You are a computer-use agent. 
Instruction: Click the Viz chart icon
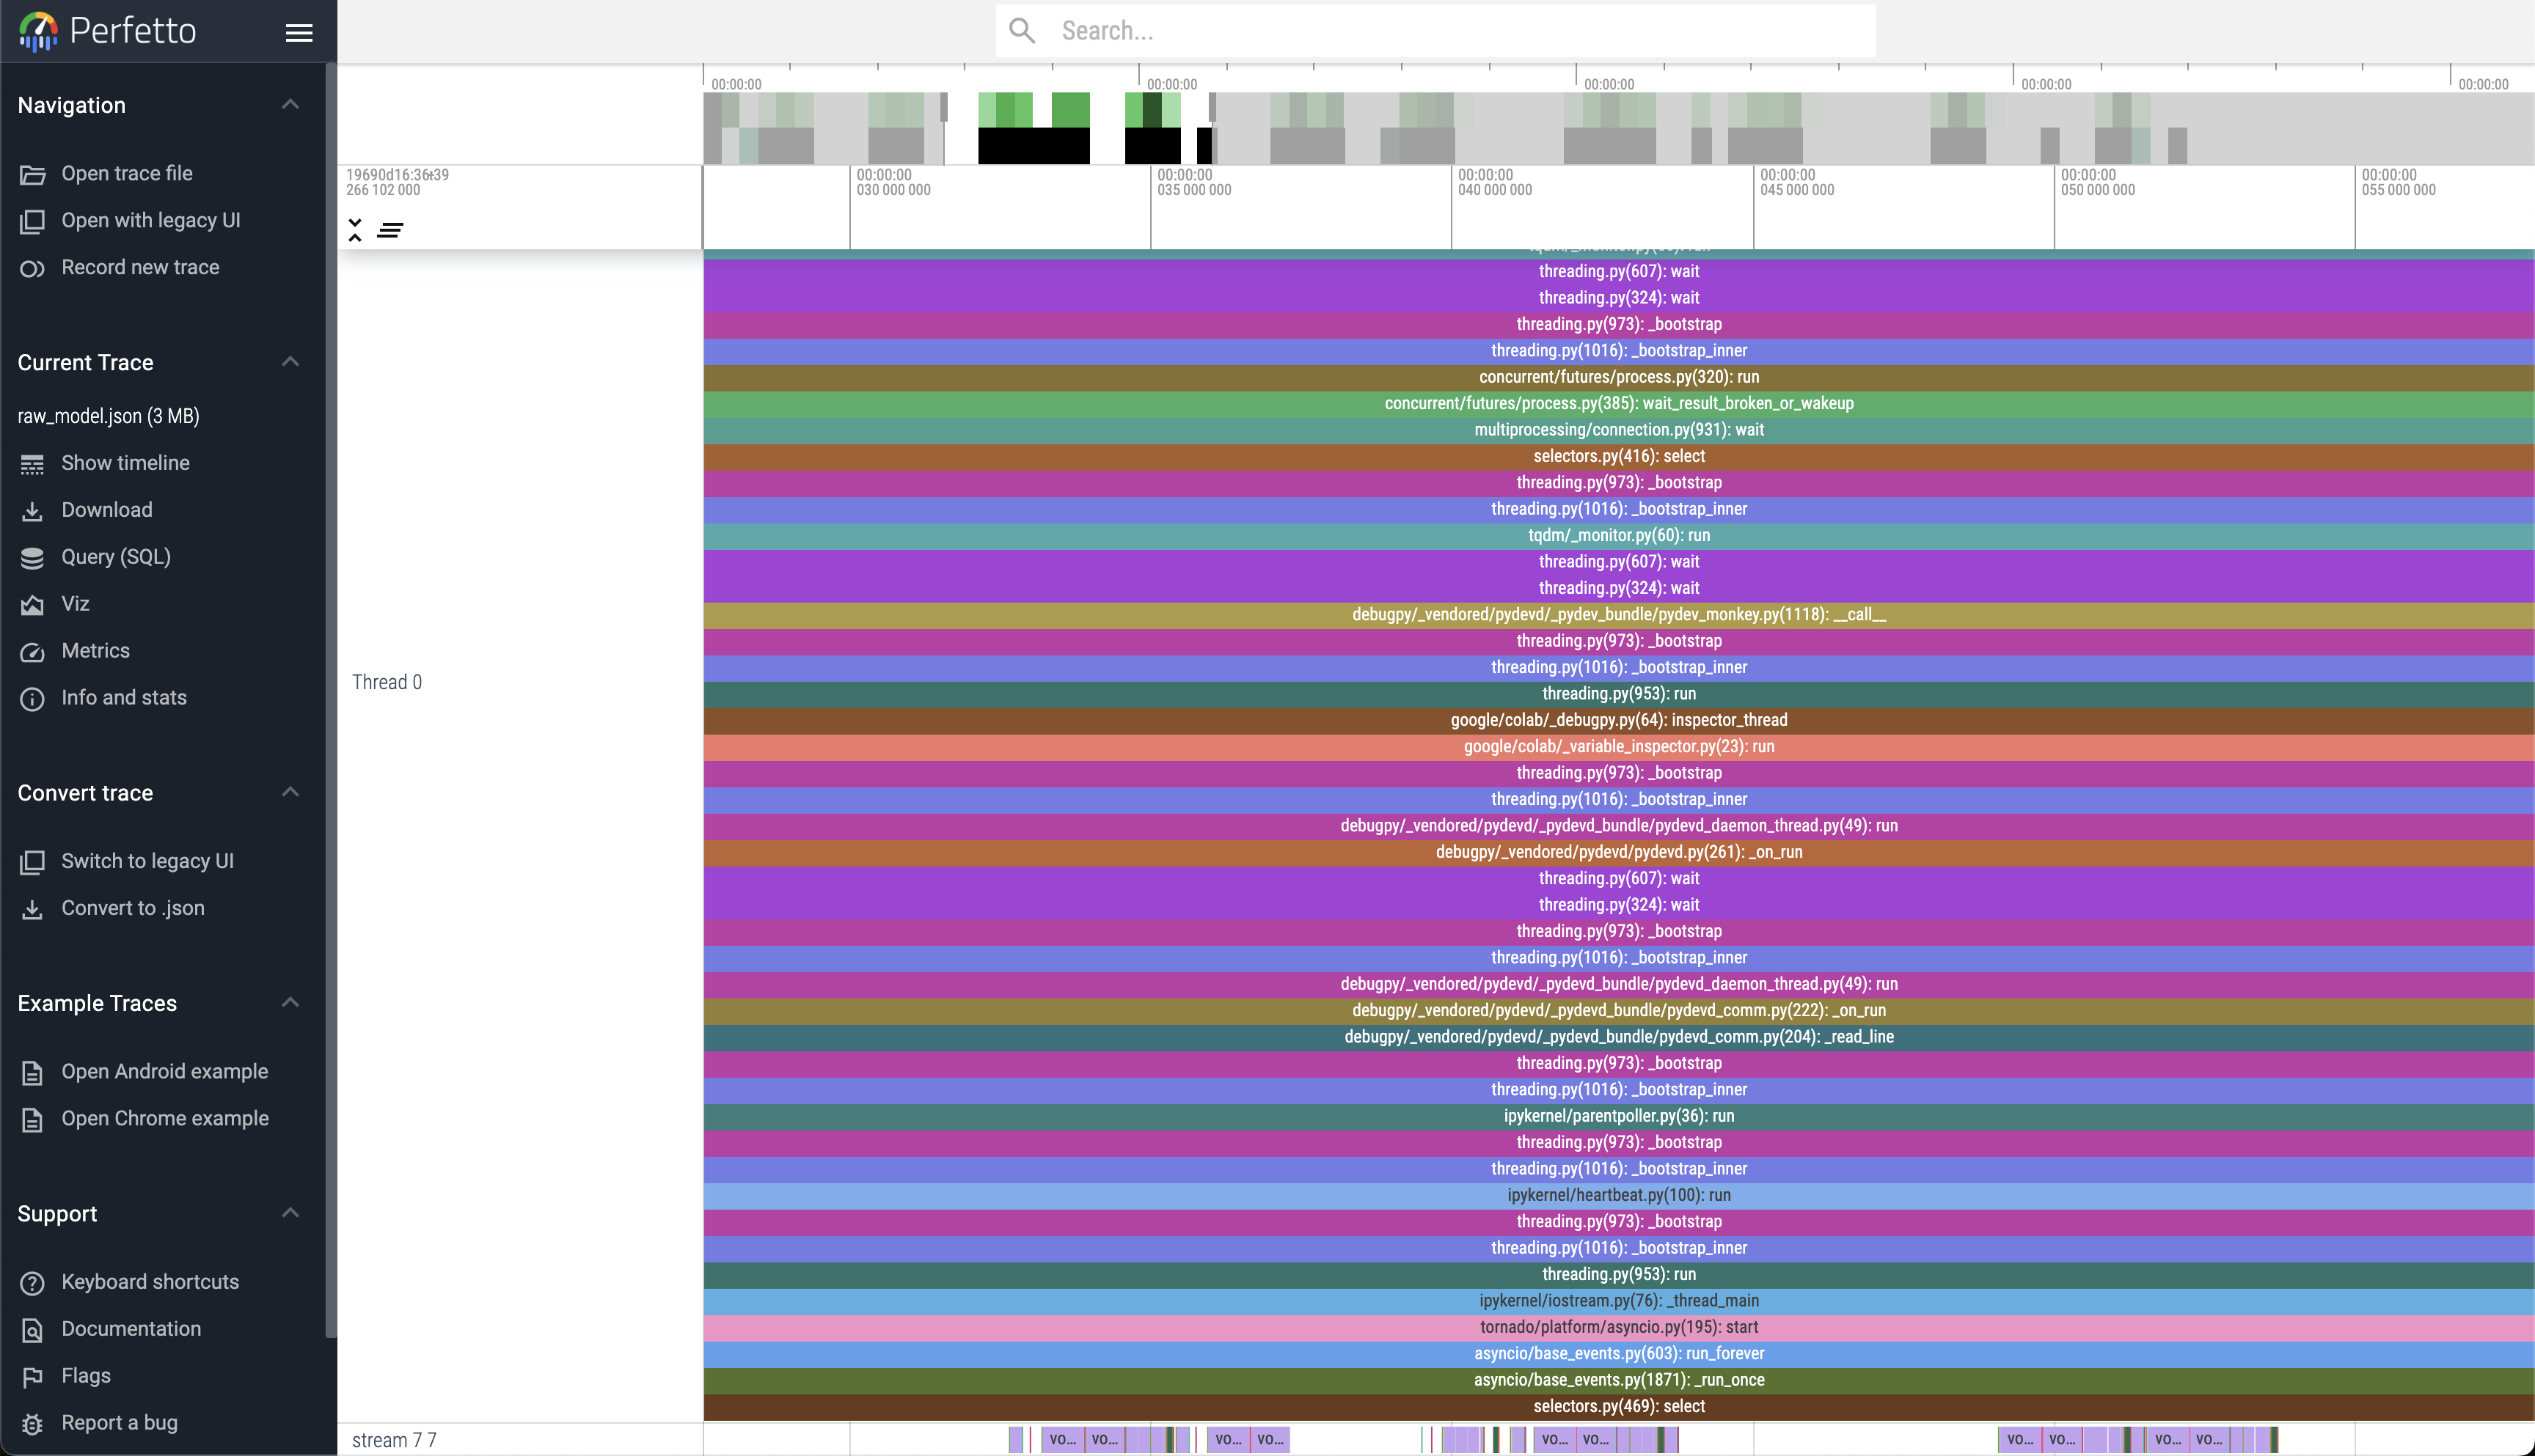[x=32, y=605]
